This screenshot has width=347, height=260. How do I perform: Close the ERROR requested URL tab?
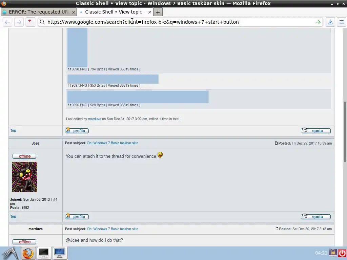pos(74,12)
